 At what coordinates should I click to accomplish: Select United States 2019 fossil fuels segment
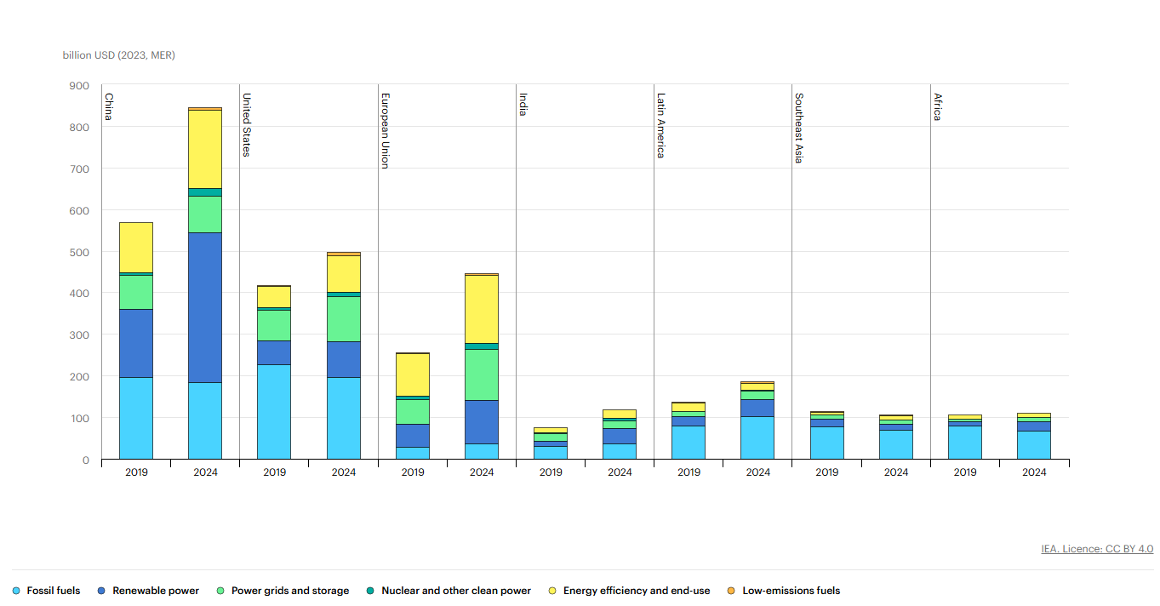(x=274, y=412)
